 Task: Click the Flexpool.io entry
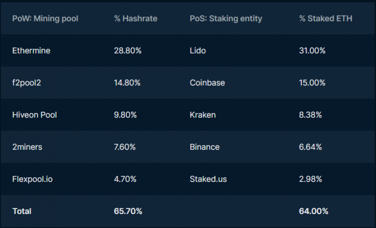(33, 179)
